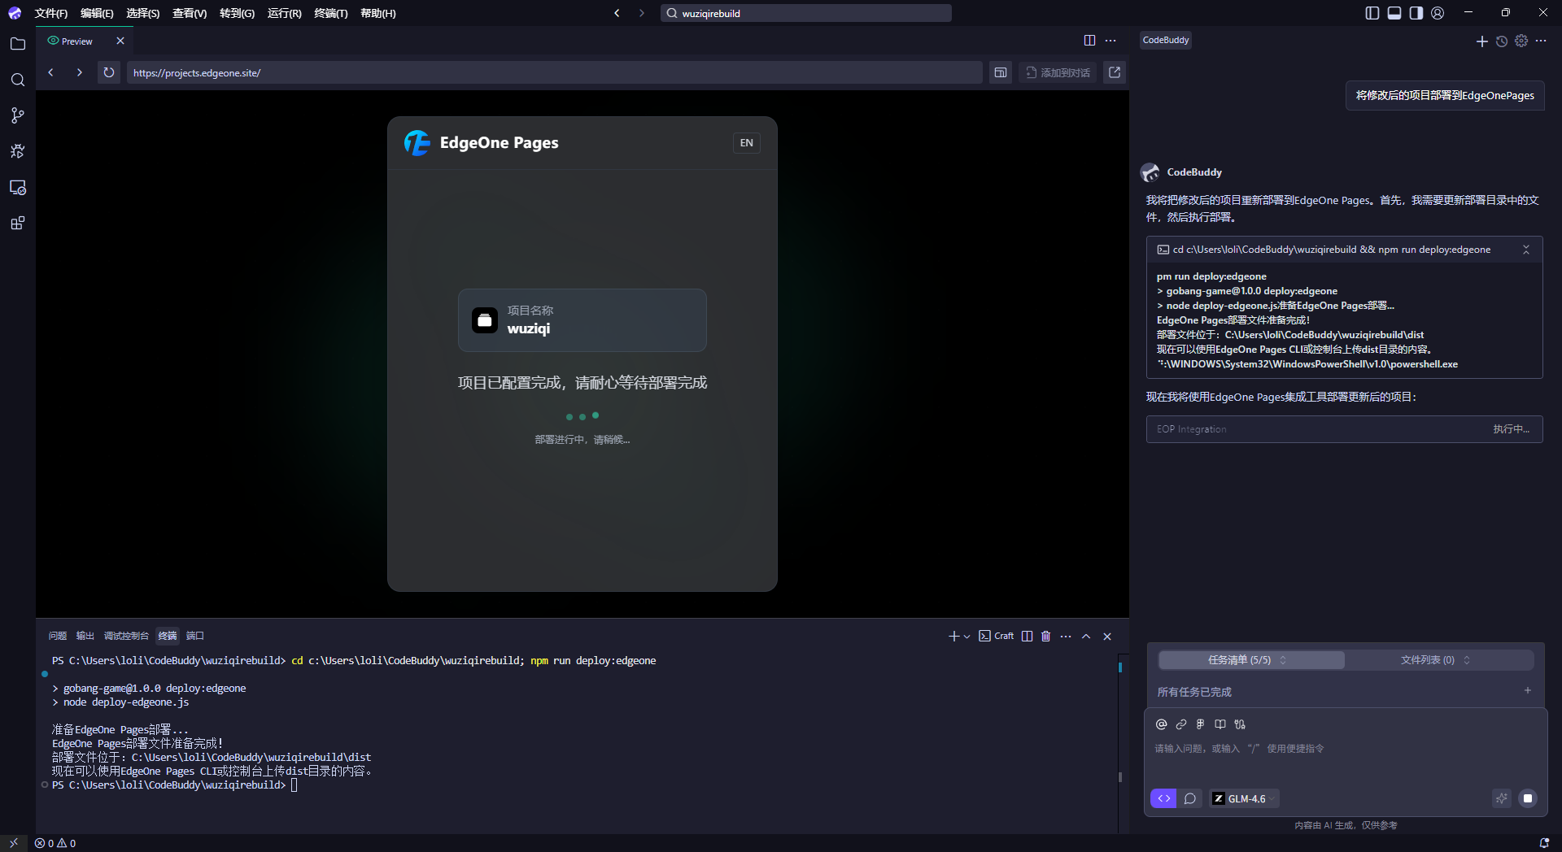Click the chat history clock icon
This screenshot has width=1562, height=852.
[1502, 41]
